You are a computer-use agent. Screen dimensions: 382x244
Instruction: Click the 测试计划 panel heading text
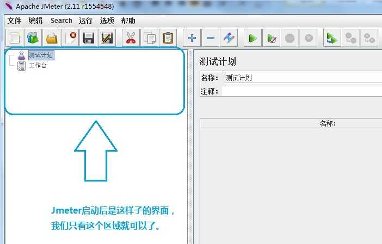pyautogui.click(x=218, y=61)
